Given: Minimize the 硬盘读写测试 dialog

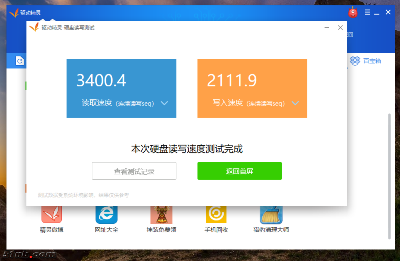Looking at the screenshot, I should (327, 28).
